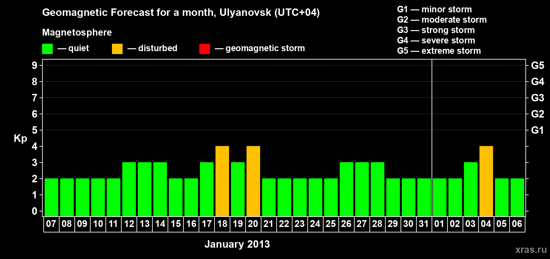Image resolution: width=550 pixels, height=259 pixels.
Task: Click the Geomagnetic Forecast title text
Action: [181, 13]
